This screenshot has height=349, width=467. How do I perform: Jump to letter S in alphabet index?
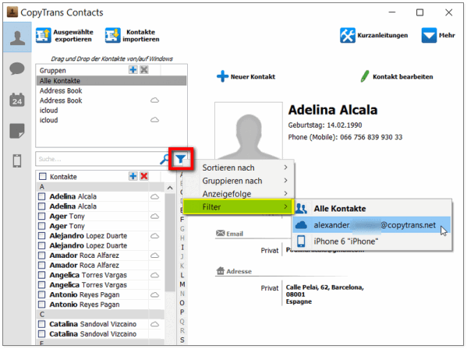pyautogui.click(x=182, y=340)
